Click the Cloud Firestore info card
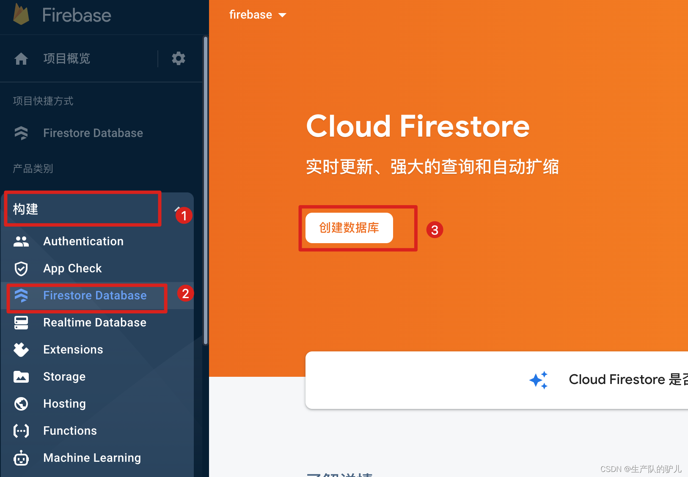Screen dimensions: 688x477 [x=497, y=380]
